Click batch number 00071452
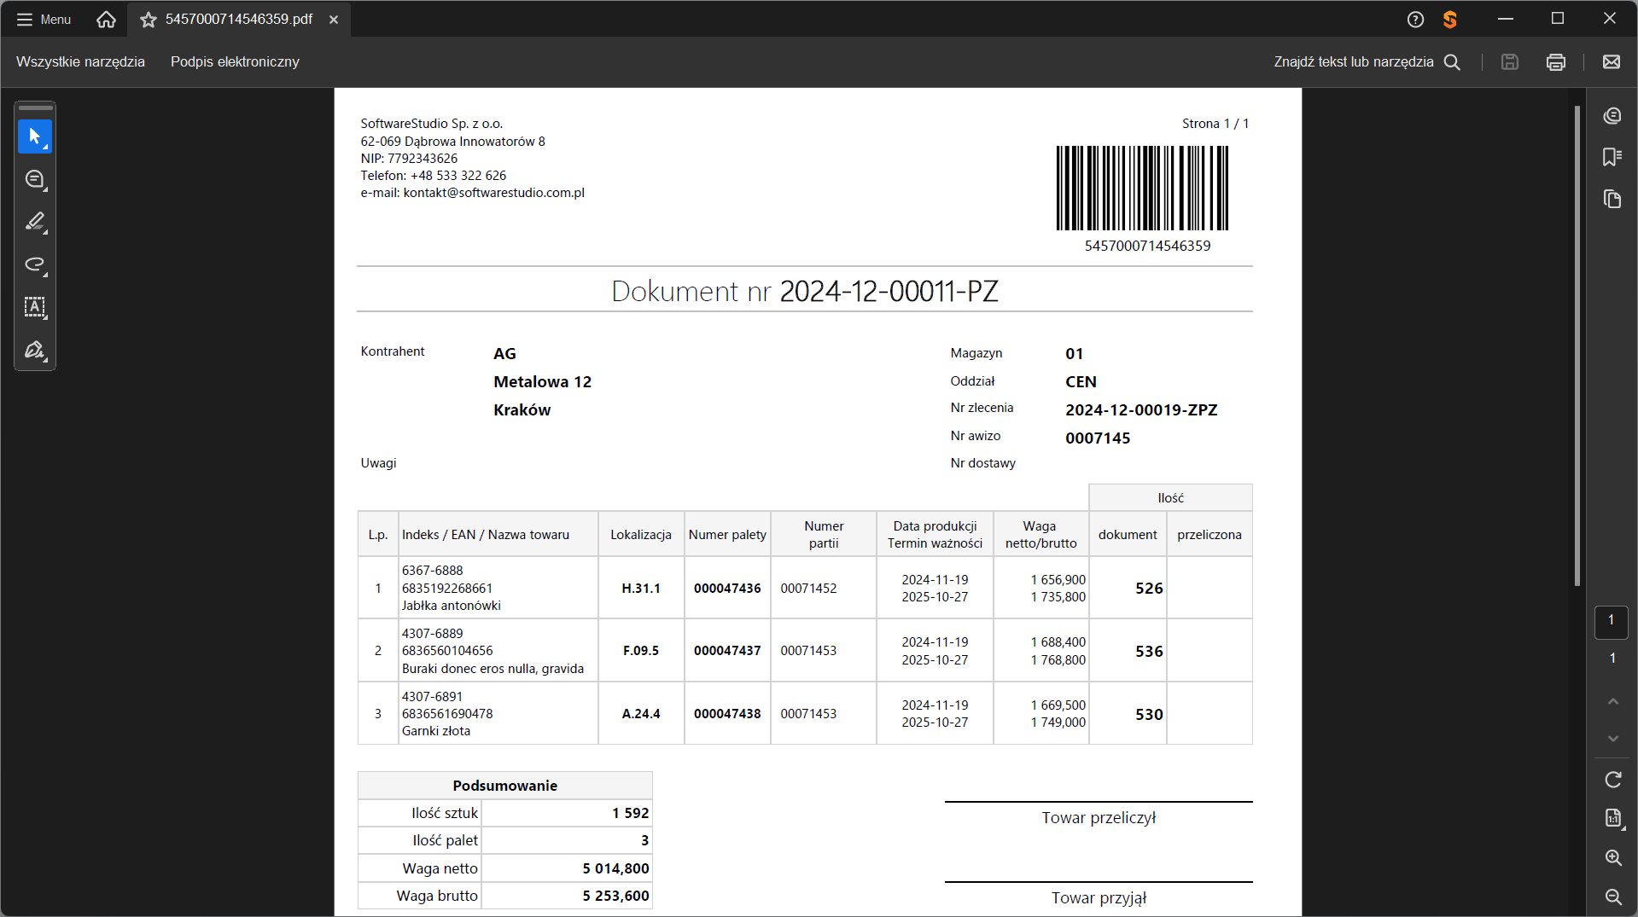This screenshot has width=1638, height=917. [808, 588]
